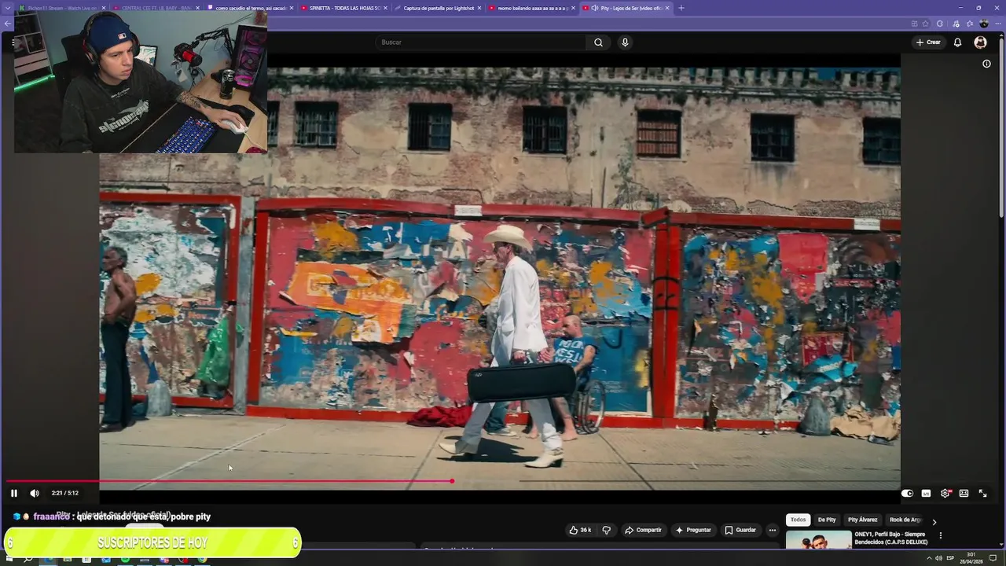Open player settings gear
The width and height of the screenshot is (1006, 566).
[x=945, y=493]
